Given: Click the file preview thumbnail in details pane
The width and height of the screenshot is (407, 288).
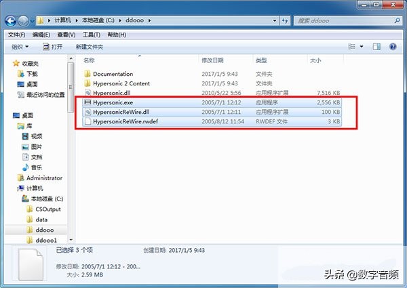Looking at the screenshot, I should click(31, 264).
